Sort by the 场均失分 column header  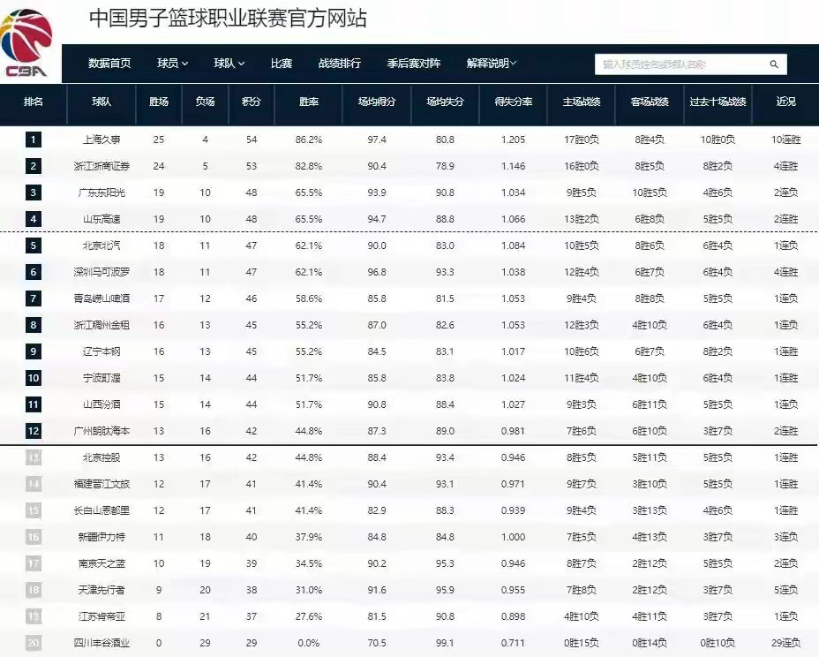[x=445, y=102]
